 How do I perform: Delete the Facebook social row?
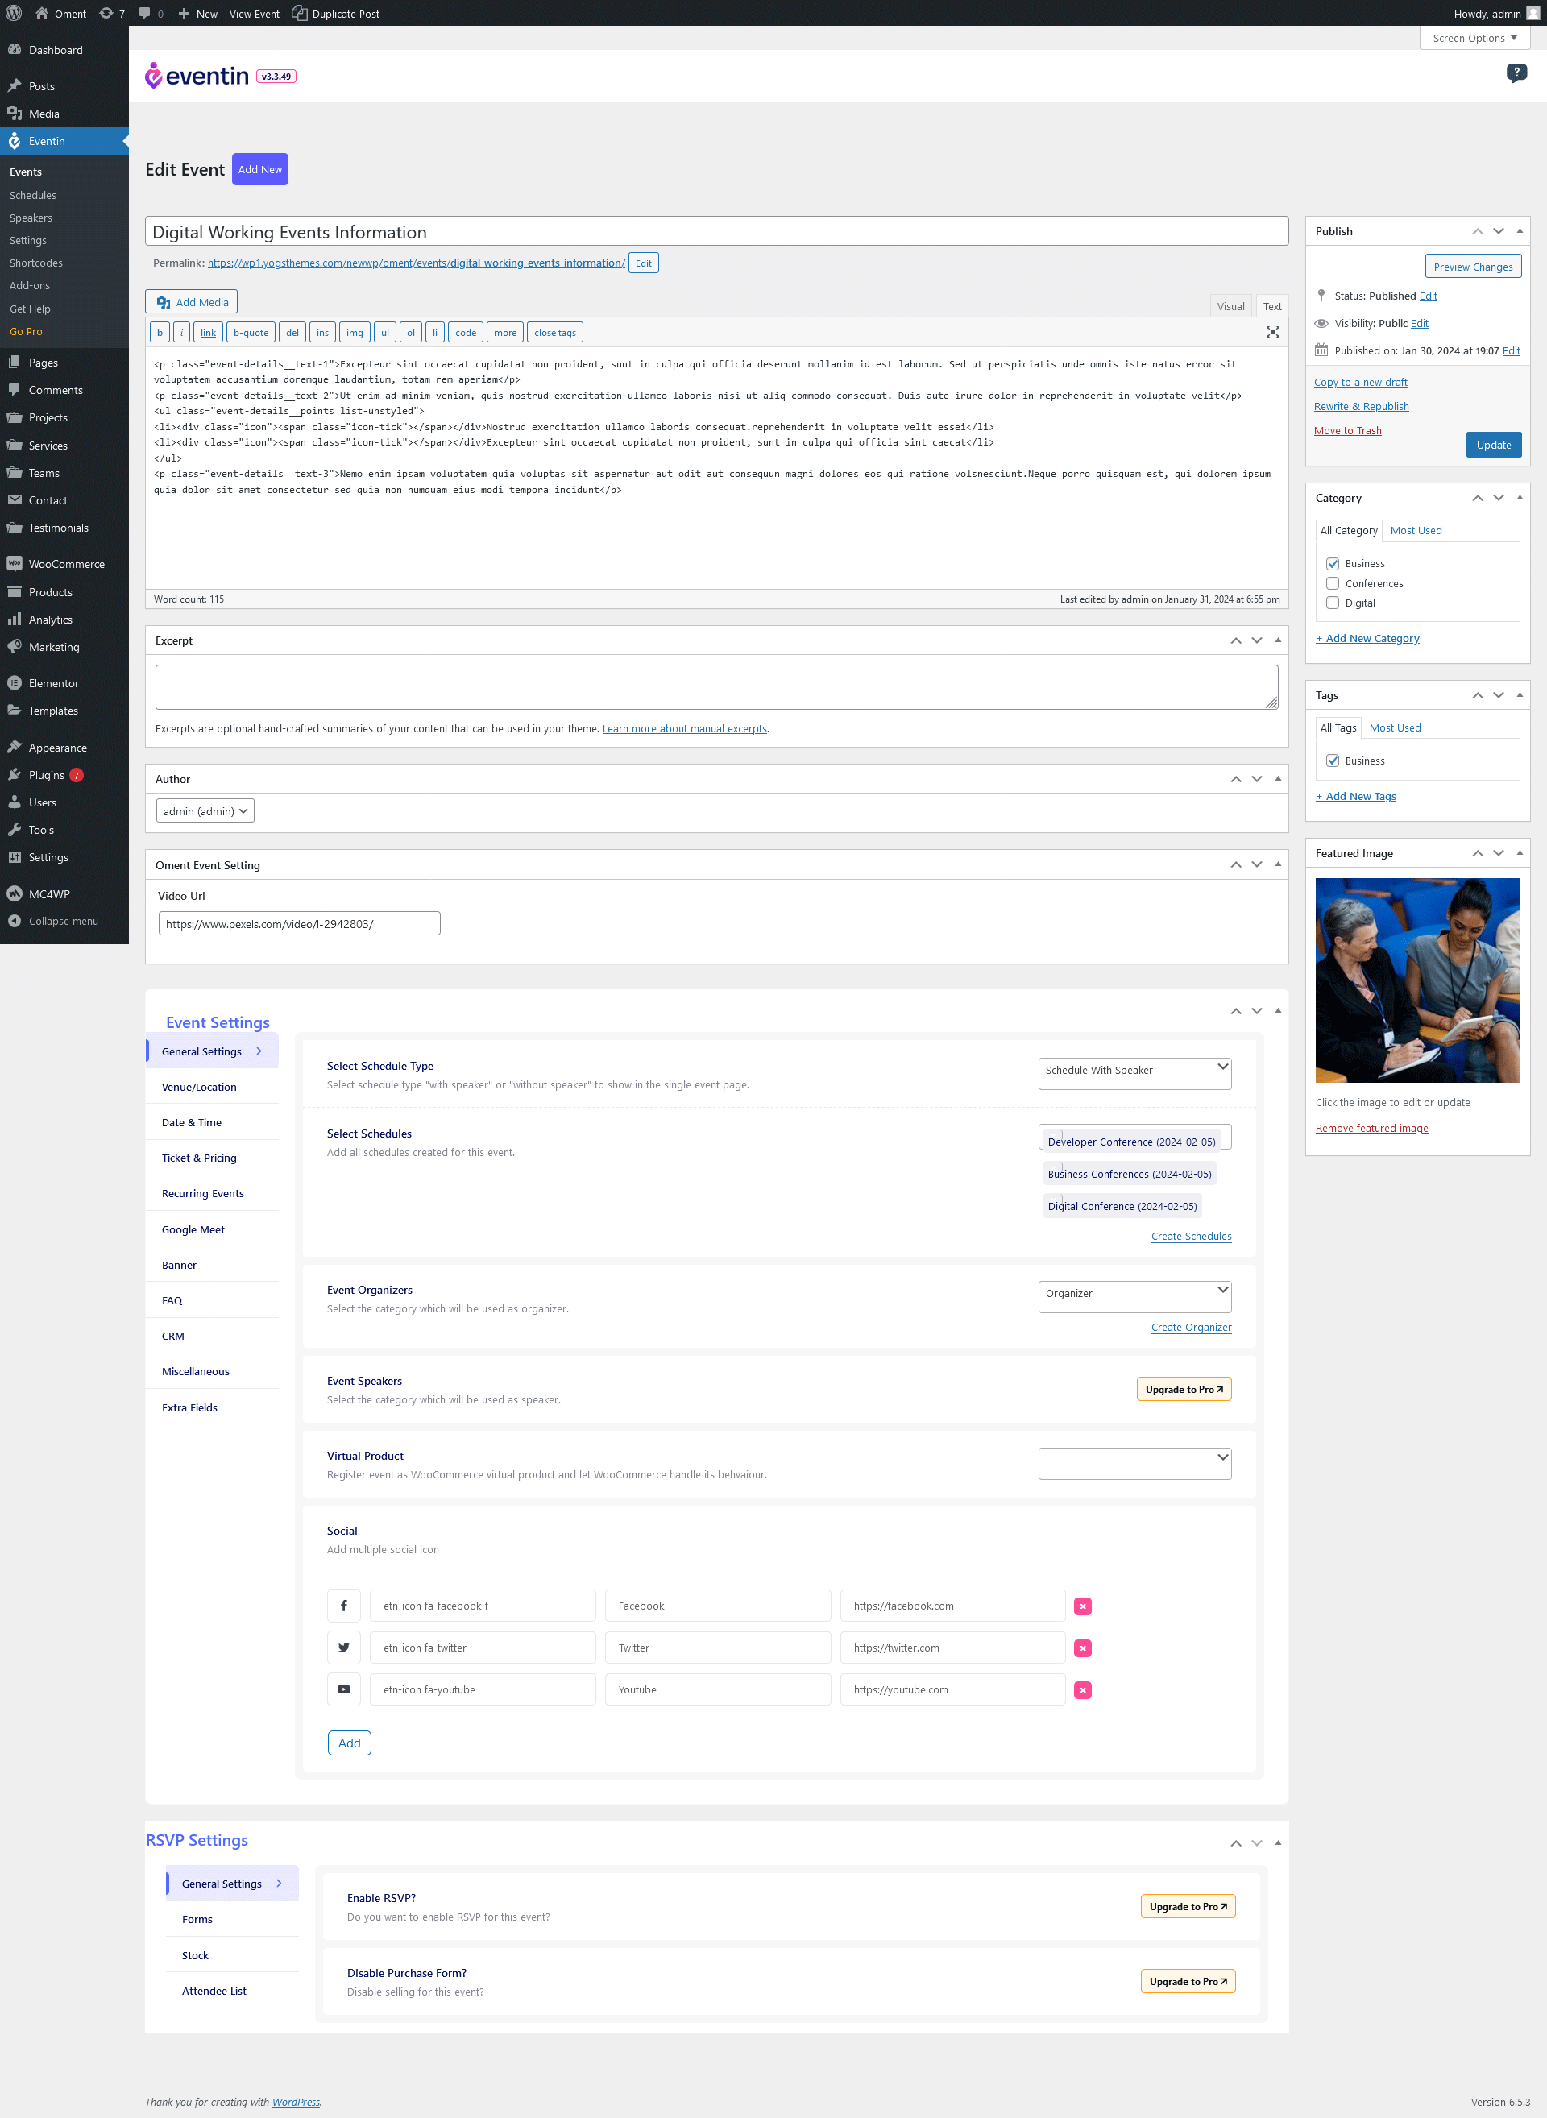[1083, 1606]
